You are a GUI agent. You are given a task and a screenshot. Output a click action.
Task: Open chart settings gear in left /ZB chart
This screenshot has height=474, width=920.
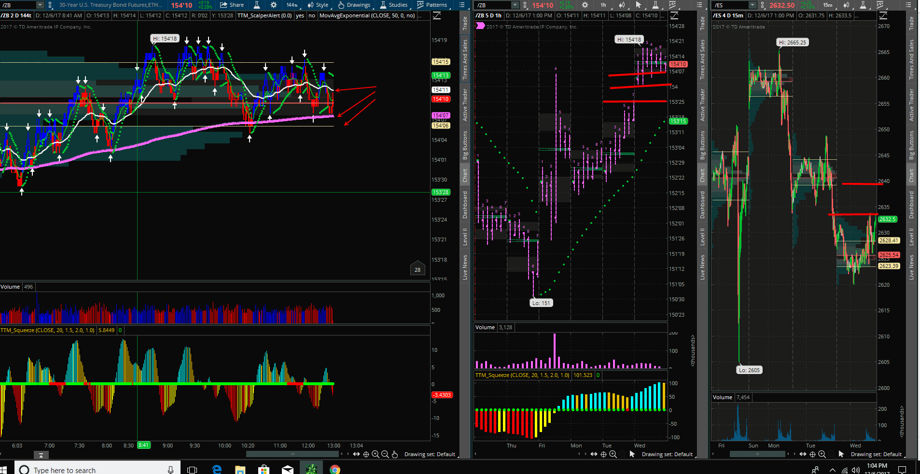(x=274, y=5)
